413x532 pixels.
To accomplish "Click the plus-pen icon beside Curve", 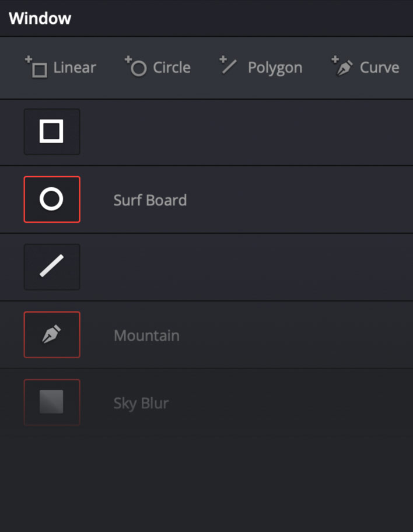I will pos(342,67).
